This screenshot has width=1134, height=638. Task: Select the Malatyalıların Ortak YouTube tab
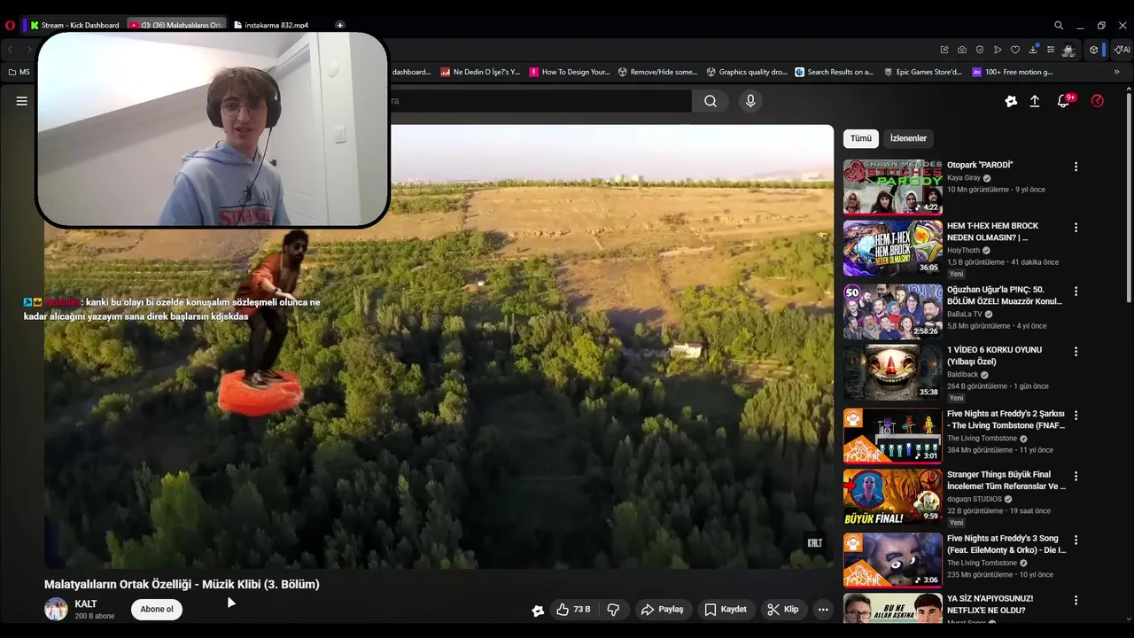pyautogui.click(x=176, y=25)
